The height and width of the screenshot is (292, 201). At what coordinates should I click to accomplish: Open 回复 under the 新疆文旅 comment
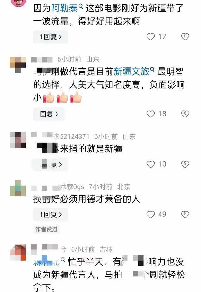(x=49, y=114)
